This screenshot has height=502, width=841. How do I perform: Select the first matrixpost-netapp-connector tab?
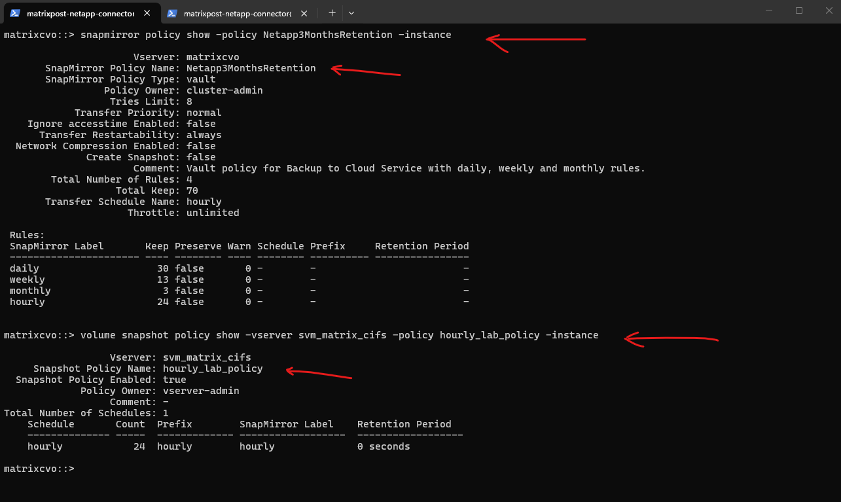[x=81, y=13]
